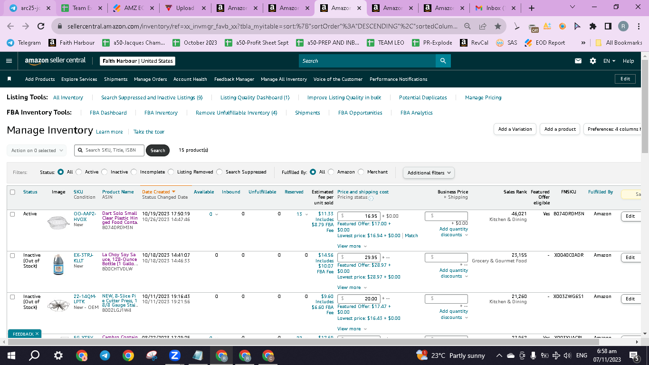649x365 pixels.
Task: Open Windows Settings from the taskbar
Action: point(58,355)
